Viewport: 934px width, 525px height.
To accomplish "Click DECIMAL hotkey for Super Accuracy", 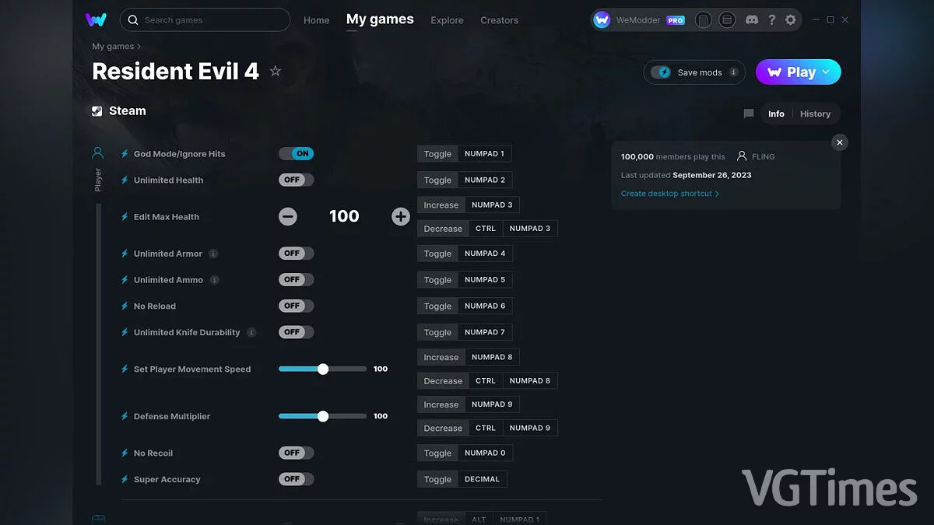I will [483, 479].
